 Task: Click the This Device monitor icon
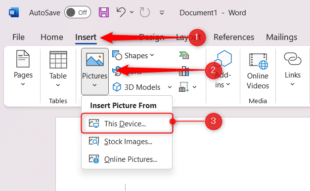pyautogui.click(x=94, y=123)
